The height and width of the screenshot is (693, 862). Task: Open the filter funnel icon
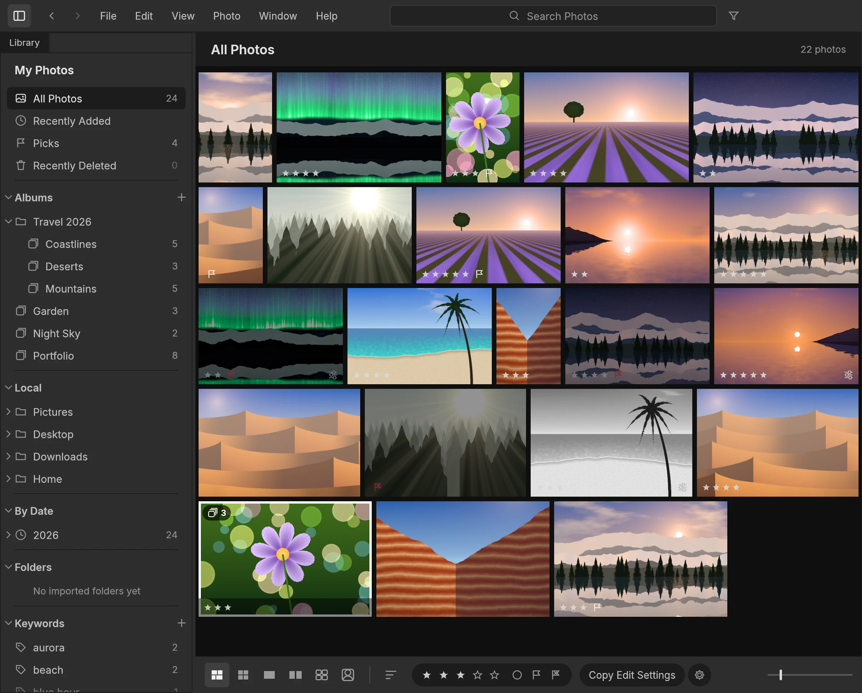pyautogui.click(x=733, y=16)
